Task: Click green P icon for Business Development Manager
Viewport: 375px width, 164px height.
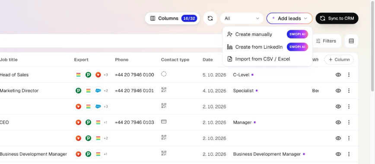Action: tap(88, 154)
